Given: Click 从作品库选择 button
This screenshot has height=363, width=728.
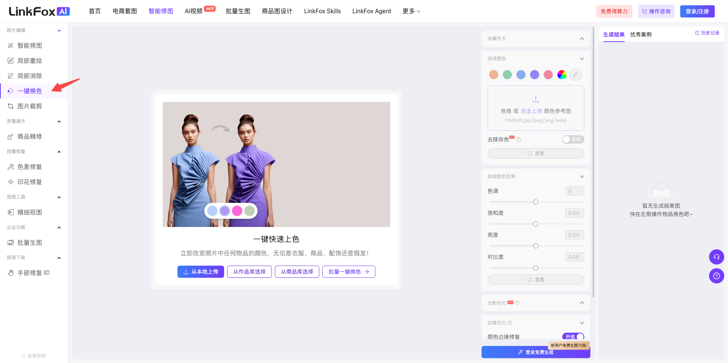Looking at the screenshot, I should (249, 272).
